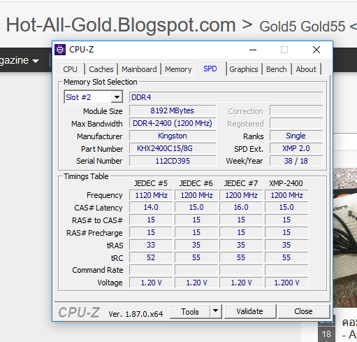The height and width of the screenshot is (342, 357).
Task: Click the DDR4-2400 (1200 MHz) bandwidth value
Action: click(173, 123)
